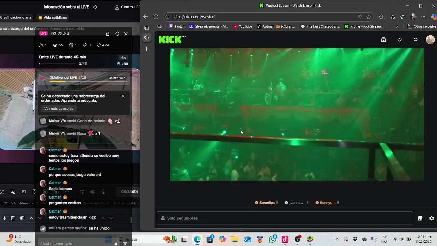The height and width of the screenshot is (246, 437).
Task: Click the gift leaderboard entry Ronnye
Action: [x=327, y=203]
